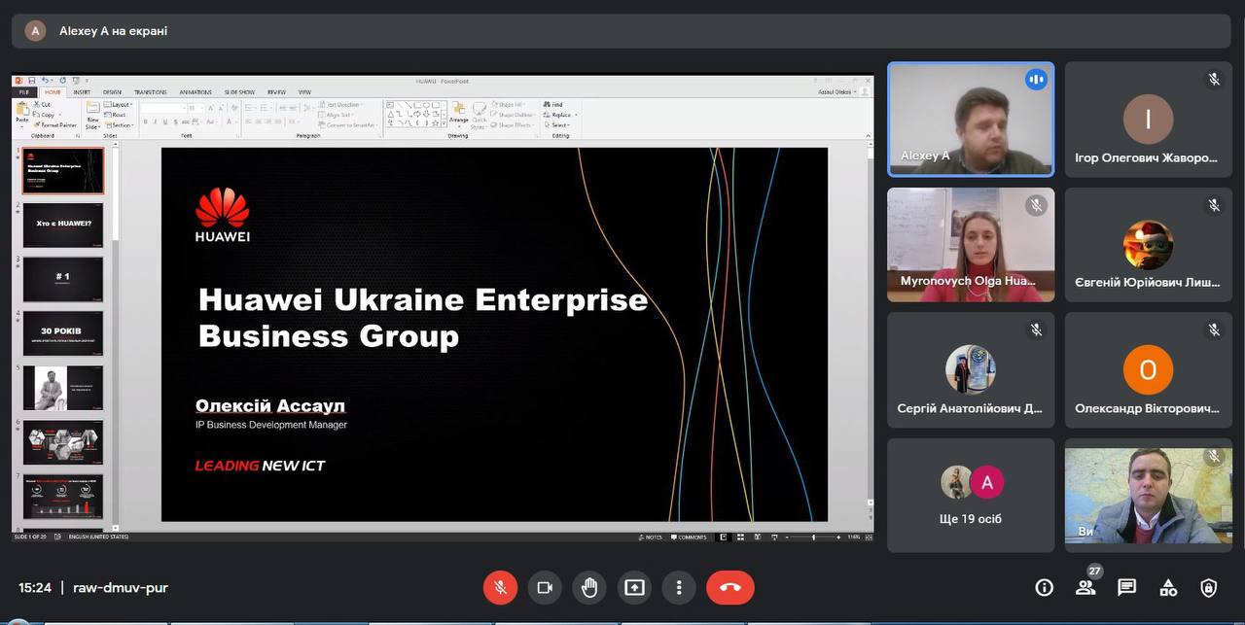Switch to Normal view in status bar
Viewport: 1245px width, 625px height.
pos(723,537)
